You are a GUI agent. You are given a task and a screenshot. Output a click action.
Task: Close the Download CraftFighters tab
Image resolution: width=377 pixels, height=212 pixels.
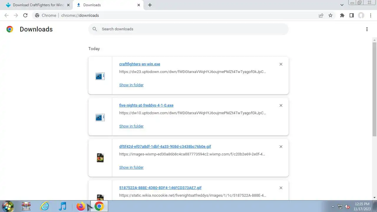pyautogui.click(x=68, y=5)
